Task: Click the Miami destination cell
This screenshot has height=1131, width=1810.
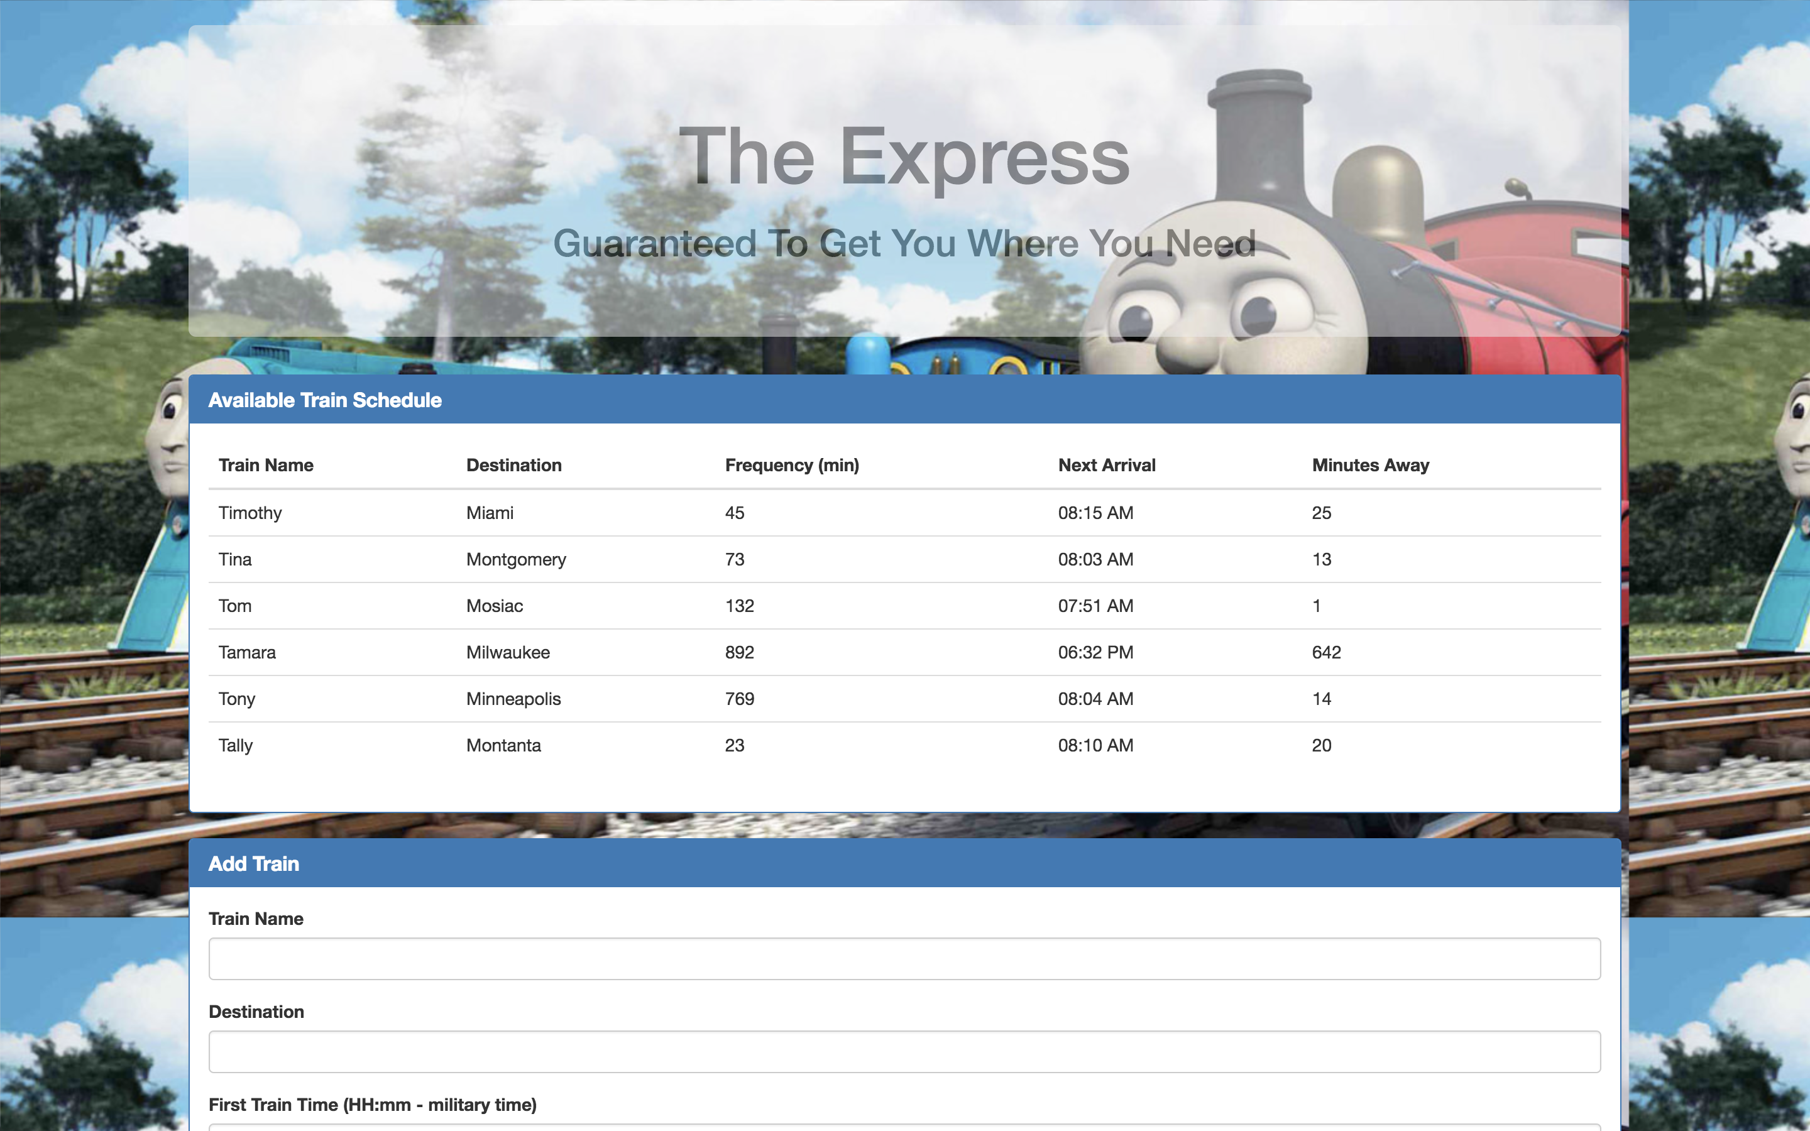Action: point(490,513)
